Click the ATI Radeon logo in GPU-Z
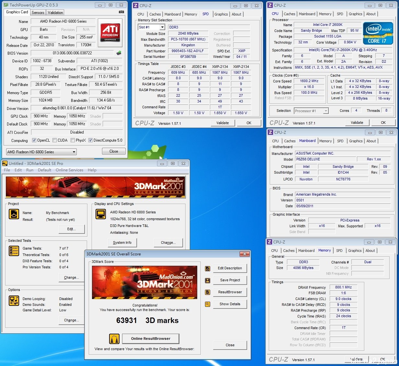The width and height of the screenshot is (399, 366). [110, 32]
